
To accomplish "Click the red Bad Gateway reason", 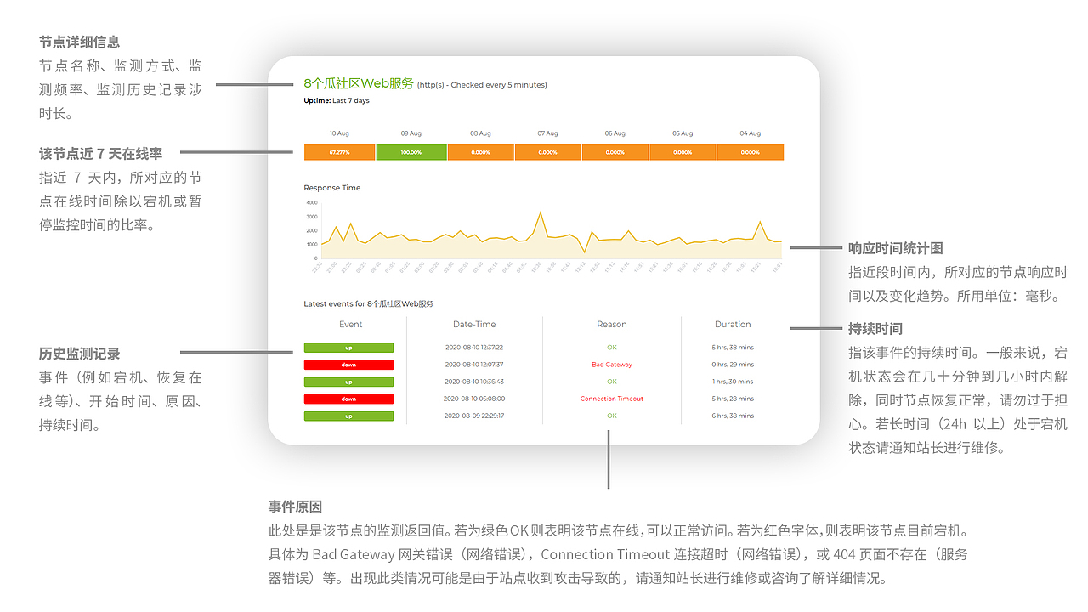I will tap(612, 365).
